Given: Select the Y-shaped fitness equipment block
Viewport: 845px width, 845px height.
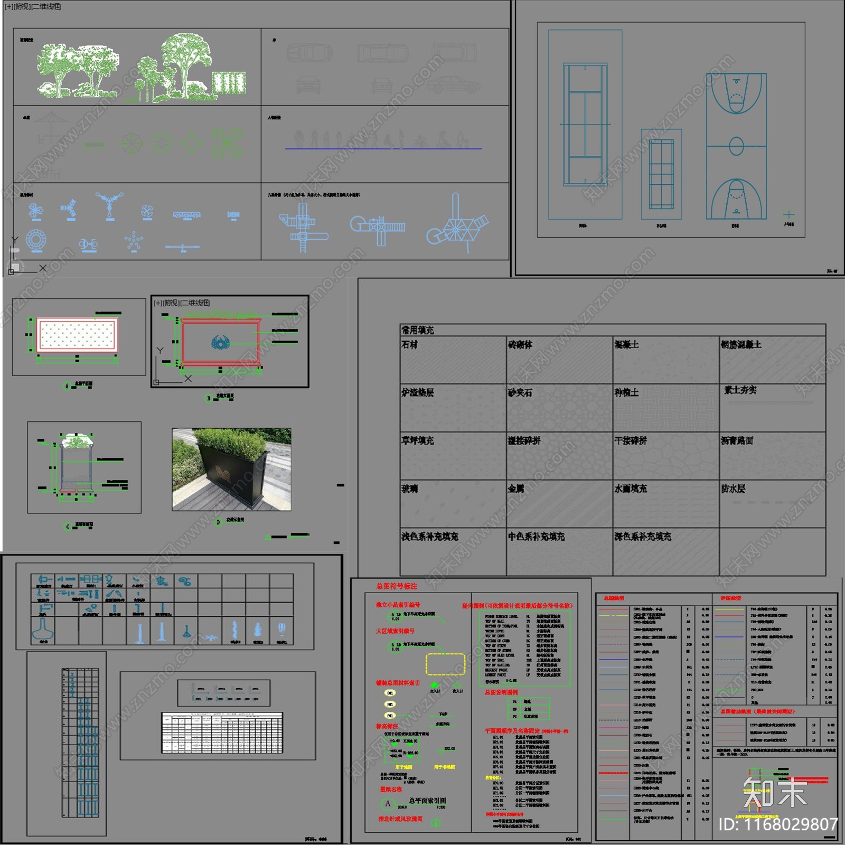Looking at the screenshot, I should pos(109,205).
